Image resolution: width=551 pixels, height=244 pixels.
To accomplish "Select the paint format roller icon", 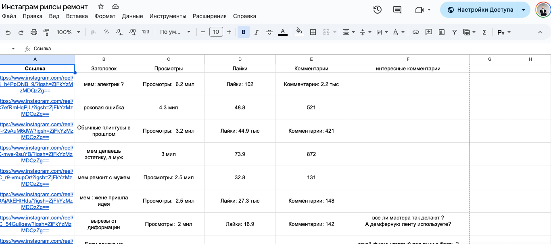I will pos(46,32).
